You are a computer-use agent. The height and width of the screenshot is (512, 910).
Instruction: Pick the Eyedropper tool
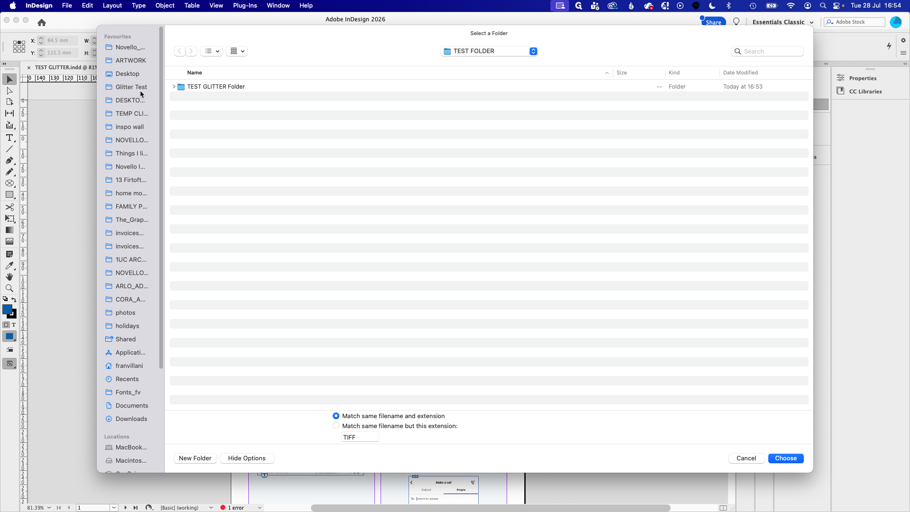pos(9,265)
